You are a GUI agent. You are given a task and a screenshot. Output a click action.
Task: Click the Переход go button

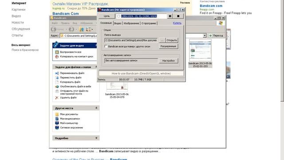tap(216, 36)
